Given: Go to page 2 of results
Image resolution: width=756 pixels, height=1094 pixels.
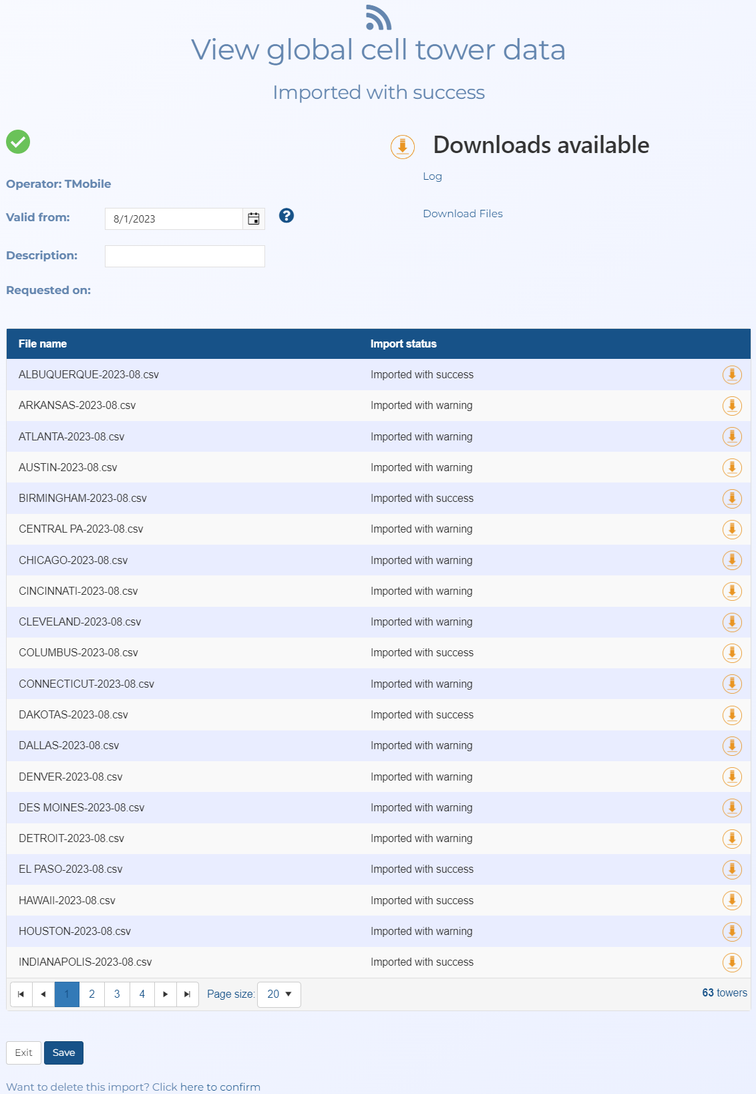Looking at the screenshot, I should click(92, 994).
